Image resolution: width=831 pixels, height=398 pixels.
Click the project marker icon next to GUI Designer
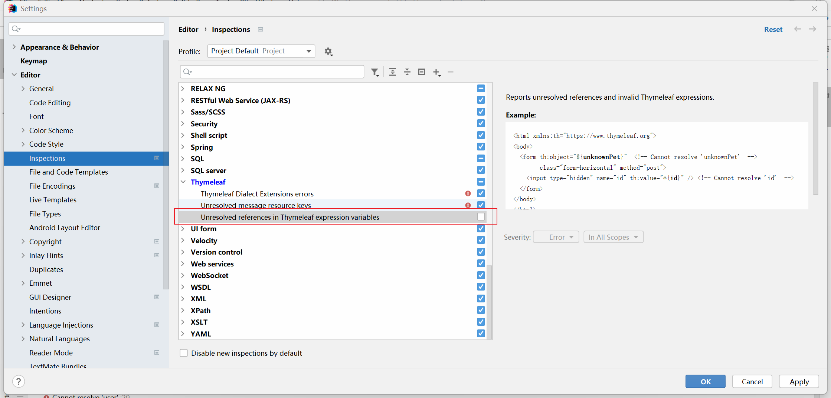point(157,297)
